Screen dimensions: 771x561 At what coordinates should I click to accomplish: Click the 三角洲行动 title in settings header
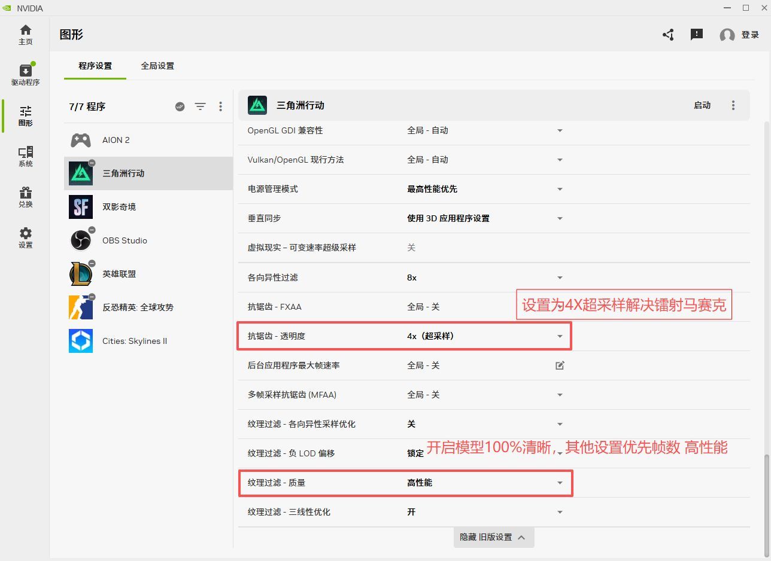point(300,105)
